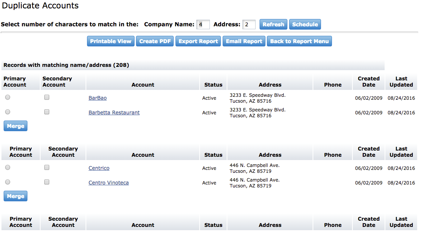Click BarBao's last updated 08/24/2016

[401, 98]
